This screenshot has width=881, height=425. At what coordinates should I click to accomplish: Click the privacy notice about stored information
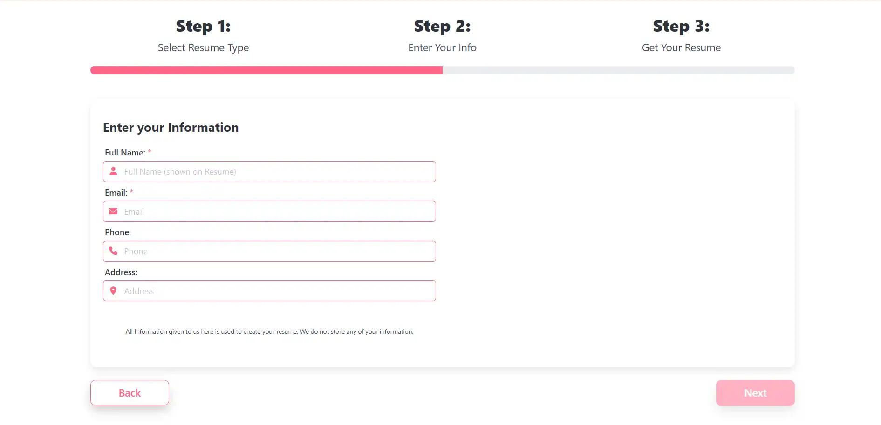(269, 332)
